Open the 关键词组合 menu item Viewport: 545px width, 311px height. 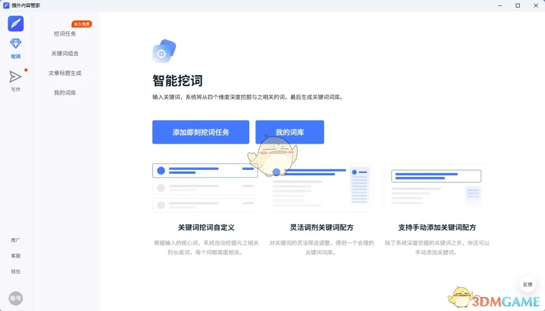[x=65, y=53]
